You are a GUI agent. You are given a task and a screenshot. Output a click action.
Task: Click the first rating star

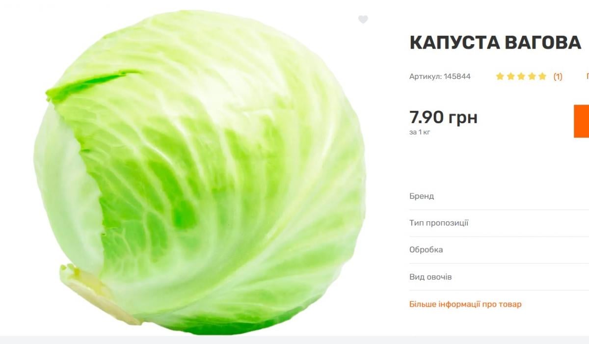point(500,77)
